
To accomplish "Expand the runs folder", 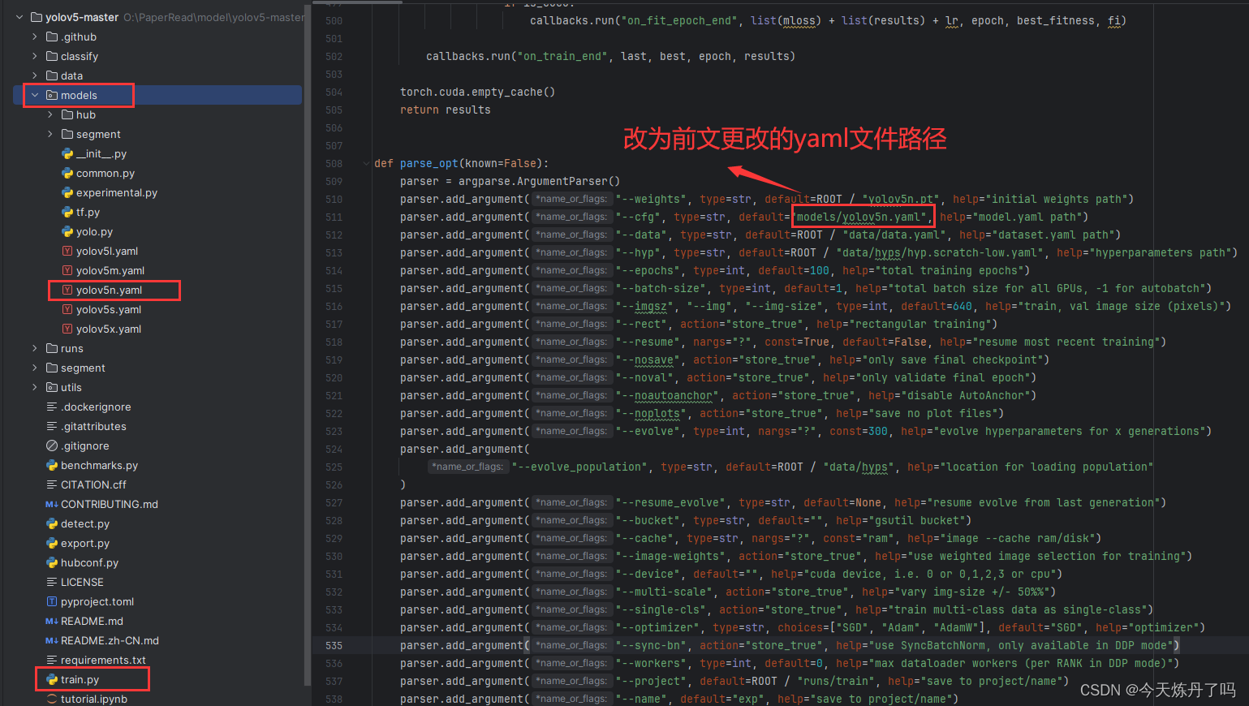I will [x=35, y=348].
